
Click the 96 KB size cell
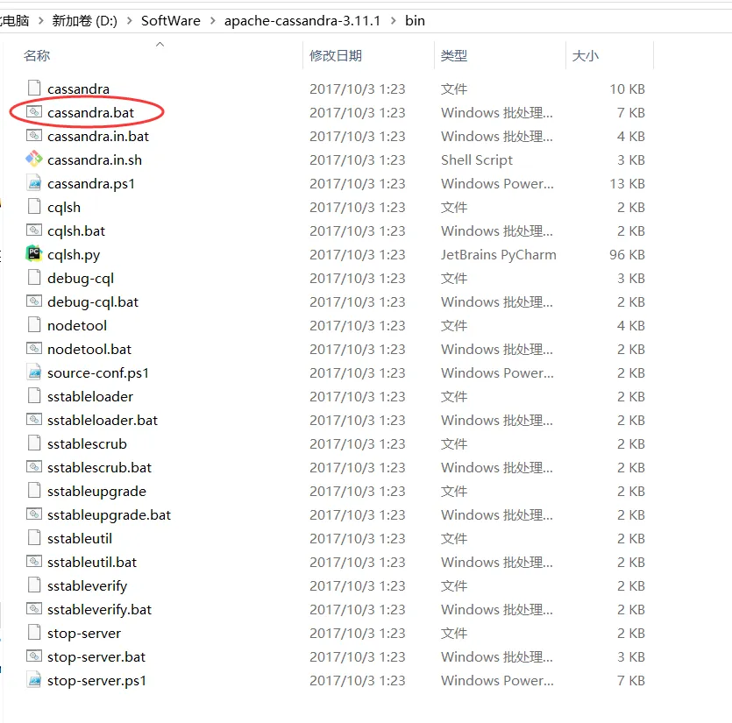(627, 254)
